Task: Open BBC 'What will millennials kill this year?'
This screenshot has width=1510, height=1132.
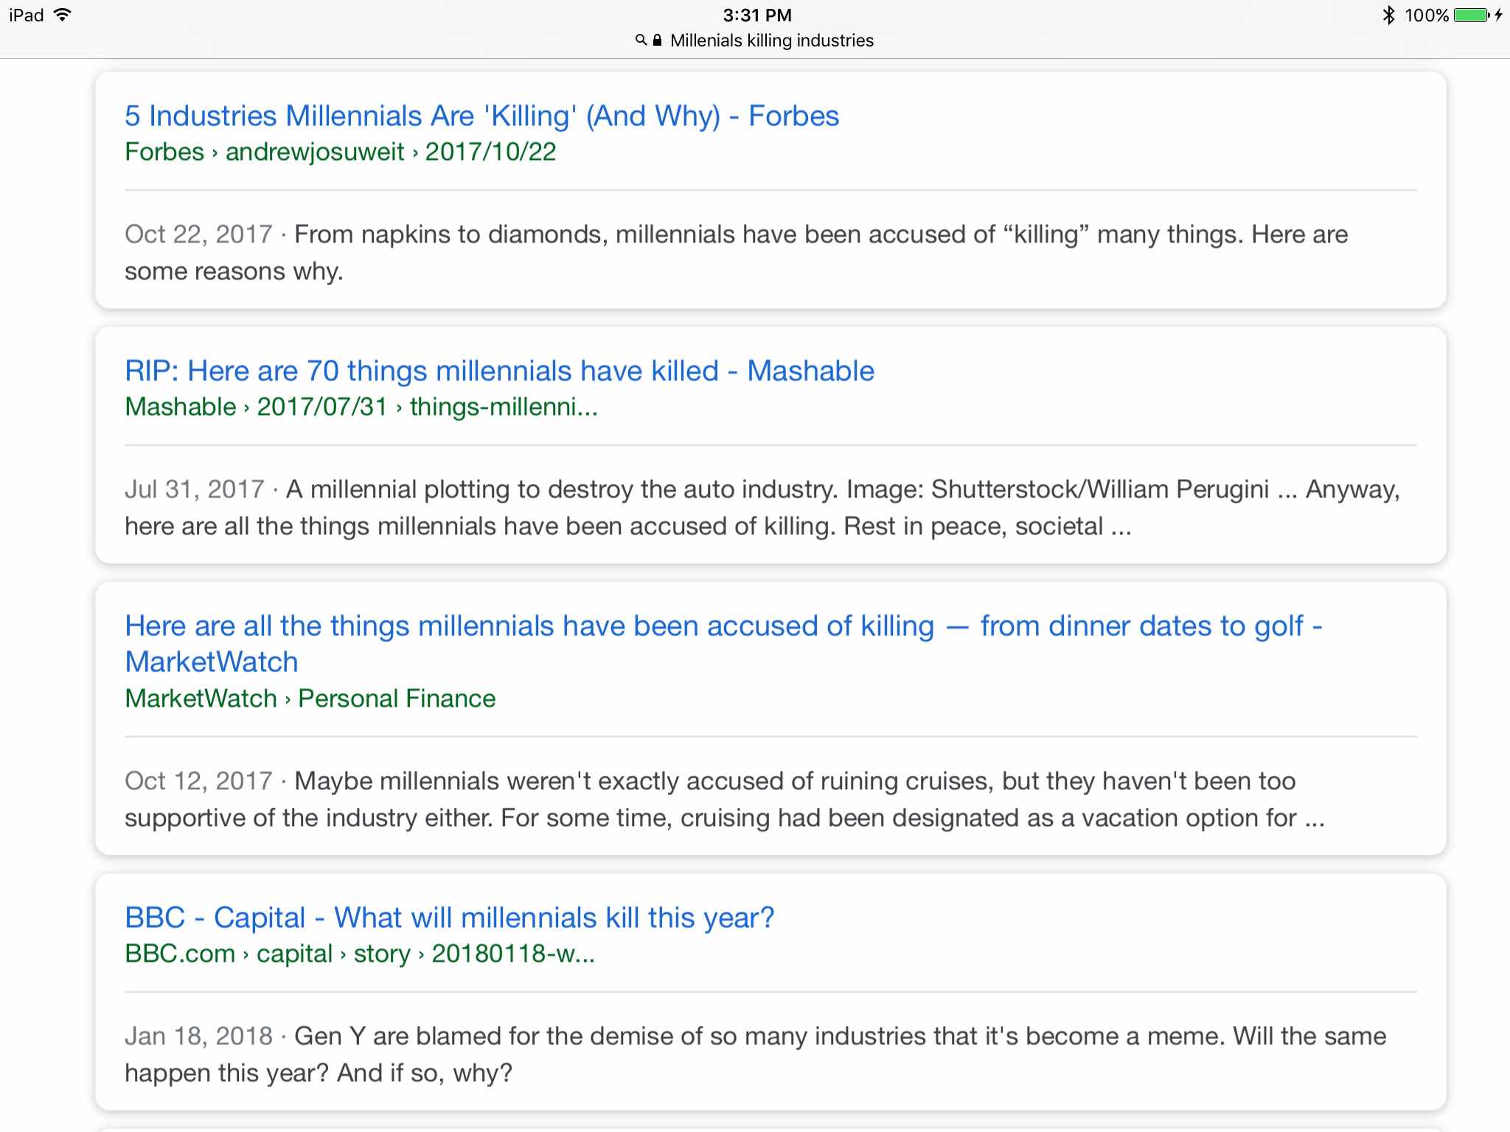Action: pyautogui.click(x=449, y=918)
